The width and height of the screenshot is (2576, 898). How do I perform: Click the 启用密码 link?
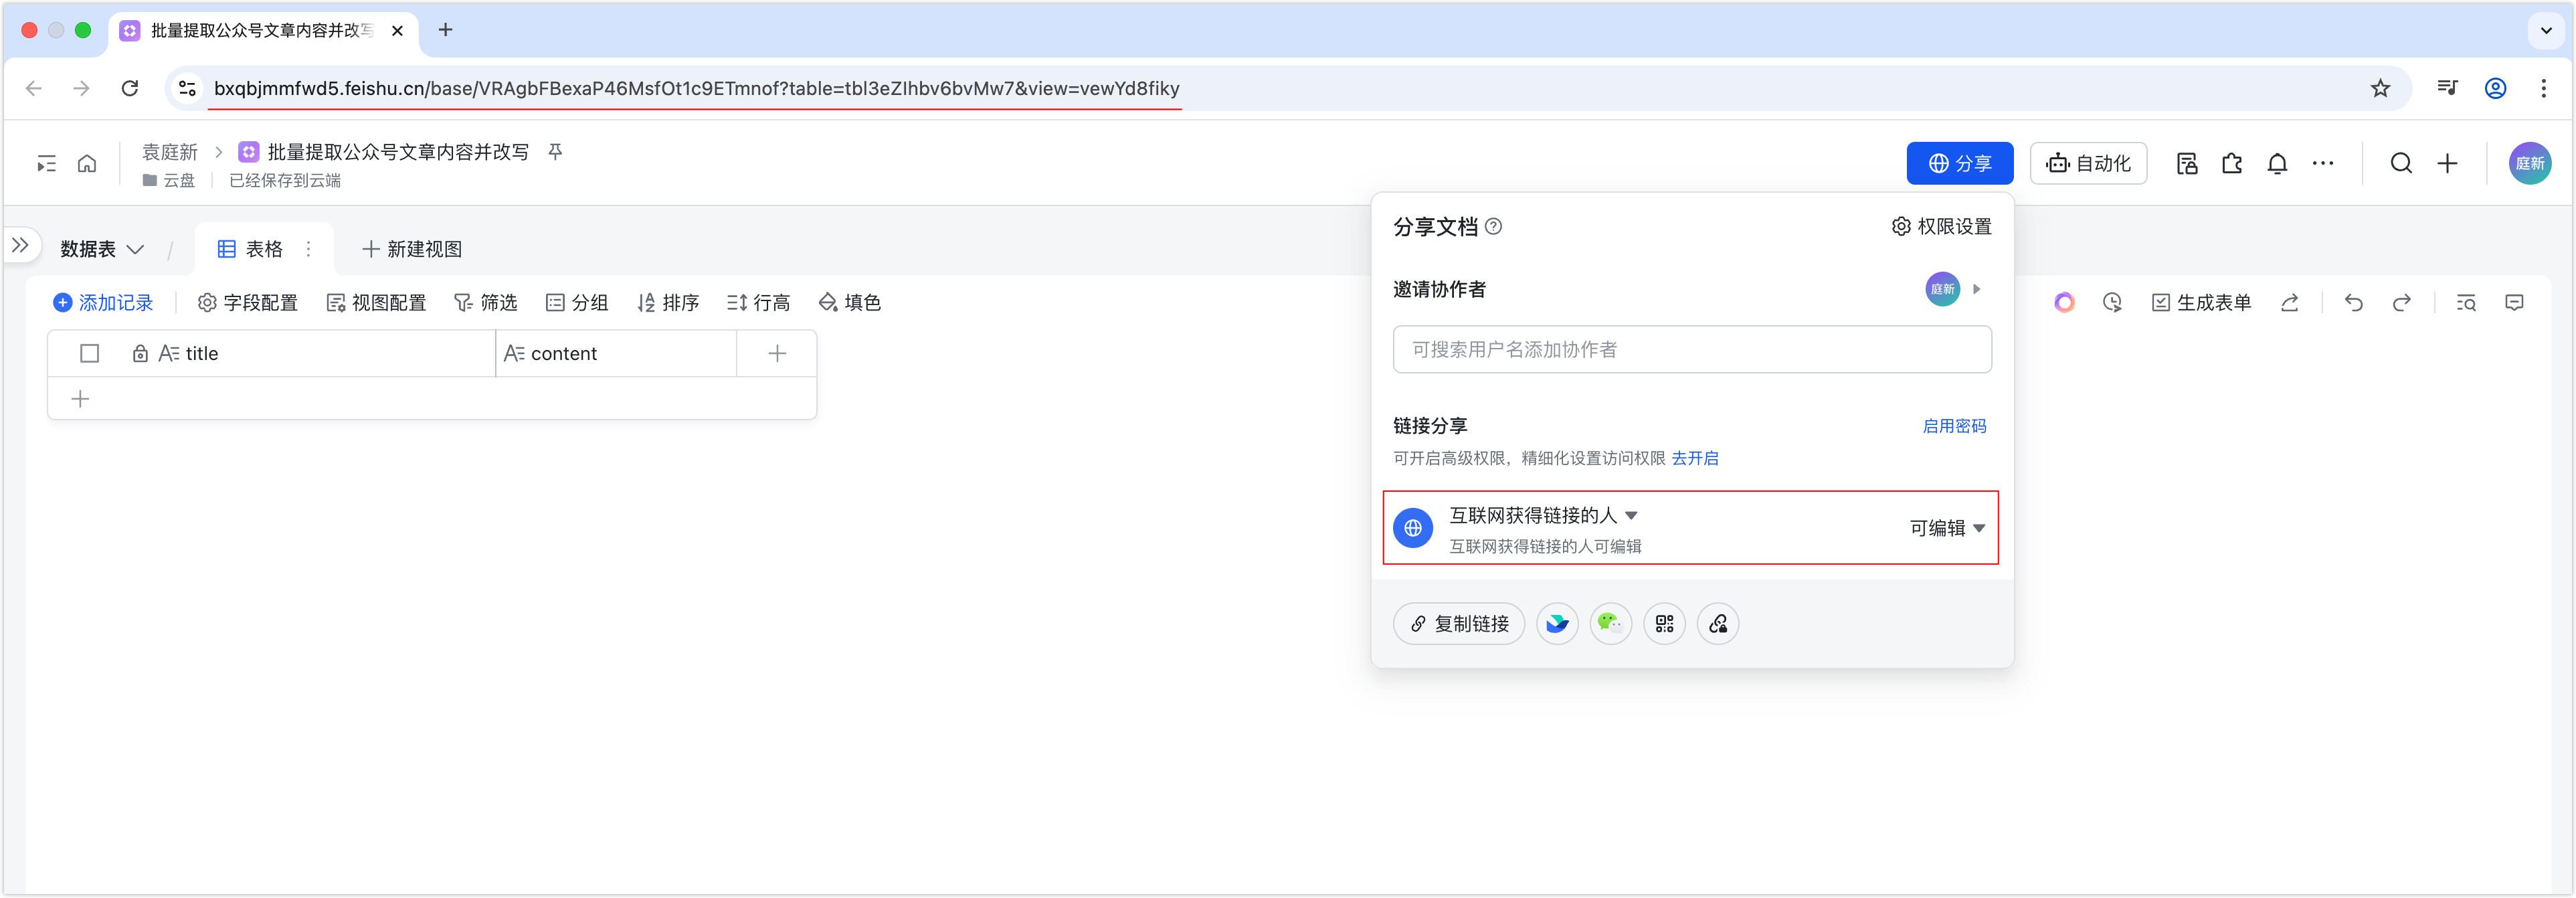1954,426
